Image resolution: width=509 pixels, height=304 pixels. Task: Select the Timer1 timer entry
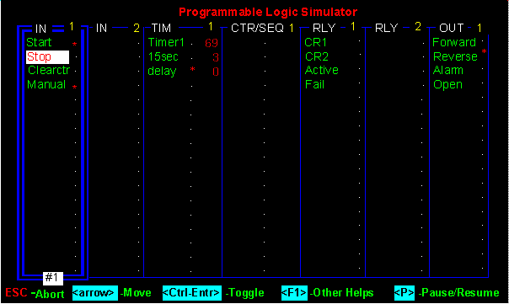pos(166,42)
